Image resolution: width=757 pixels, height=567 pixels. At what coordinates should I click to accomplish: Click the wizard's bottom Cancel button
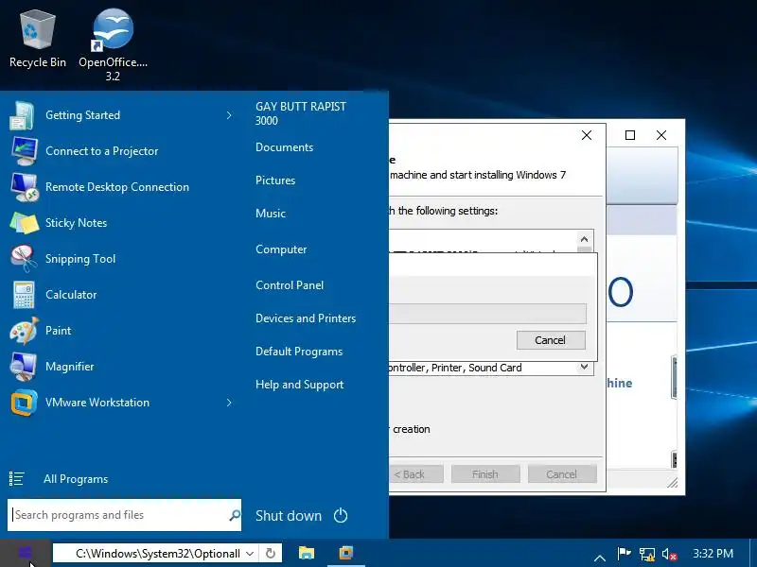(x=562, y=474)
